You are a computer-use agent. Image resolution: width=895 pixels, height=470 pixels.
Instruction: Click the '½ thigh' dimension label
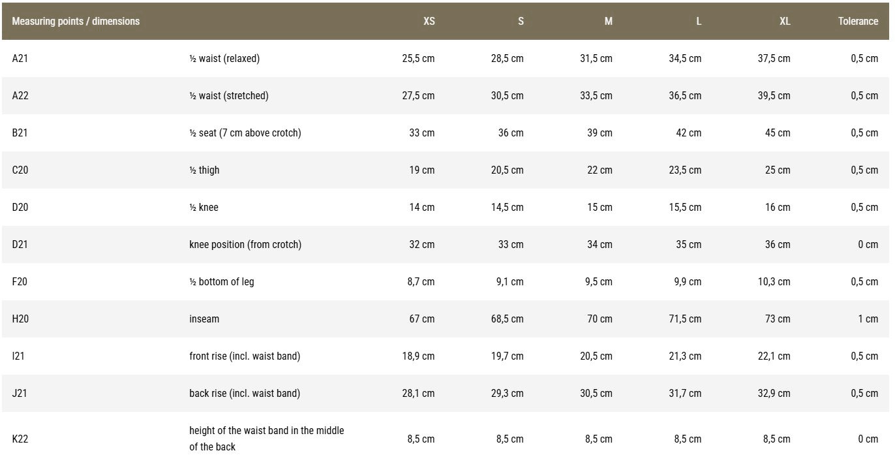(x=204, y=170)
